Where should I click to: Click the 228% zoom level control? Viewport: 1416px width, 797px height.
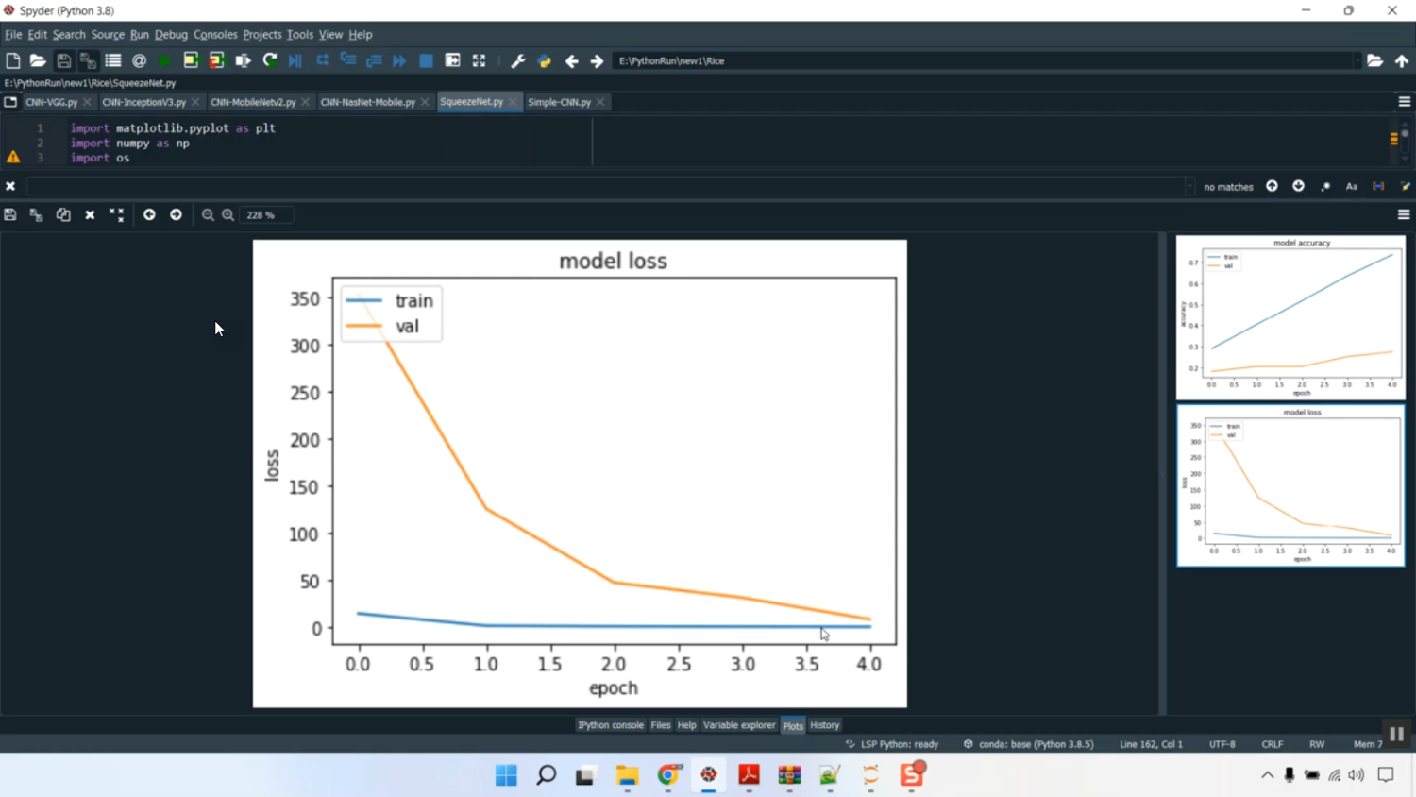265,214
